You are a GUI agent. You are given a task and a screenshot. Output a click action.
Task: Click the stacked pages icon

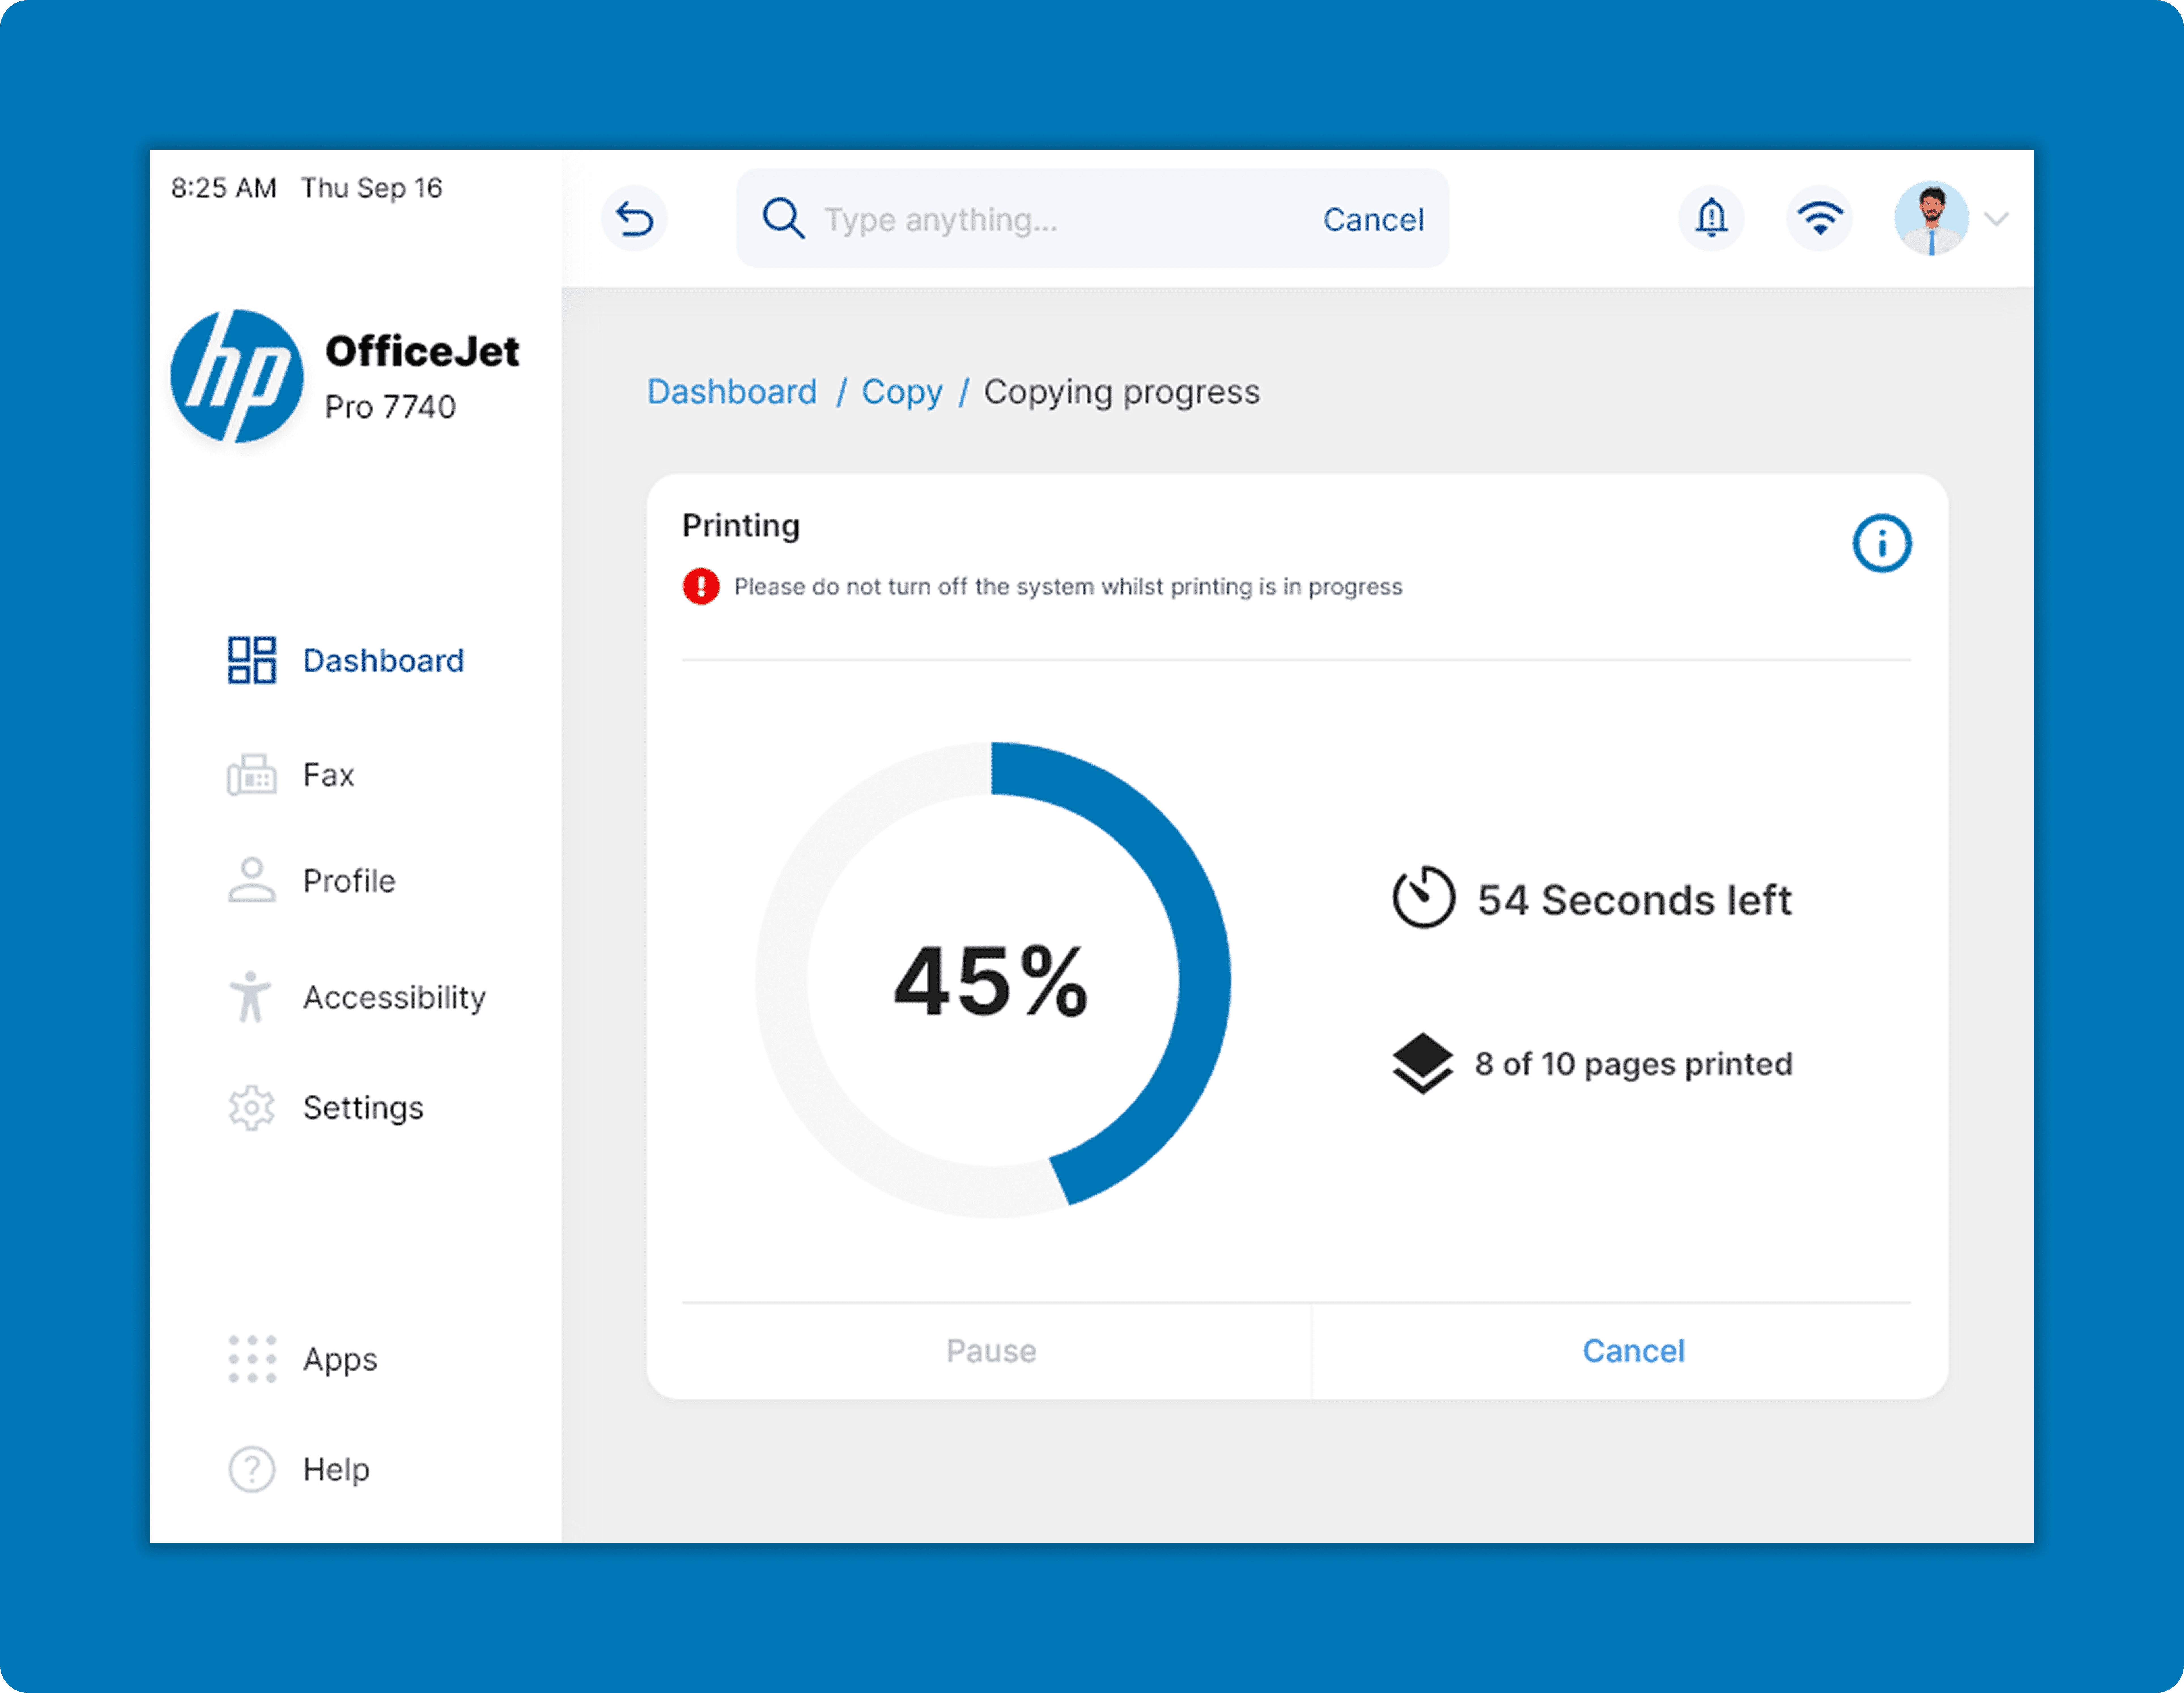[x=1422, y=1063]
